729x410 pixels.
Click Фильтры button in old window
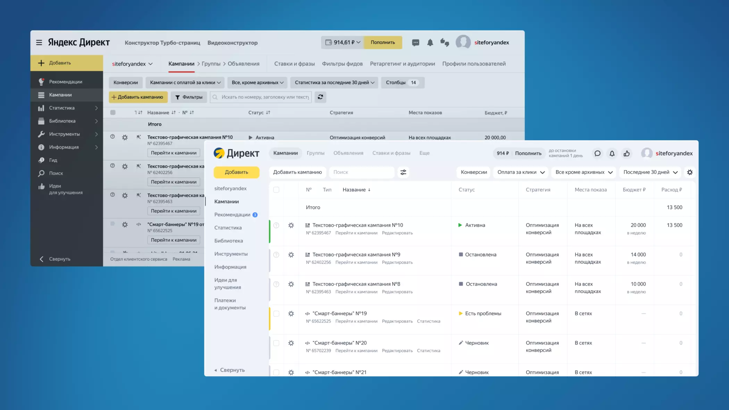click(189, 97)
